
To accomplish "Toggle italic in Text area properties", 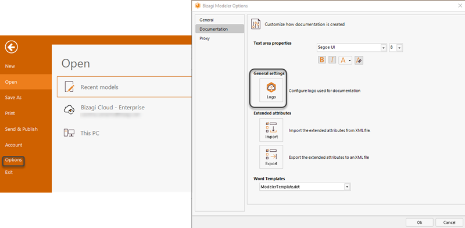I will click(332, 60).
